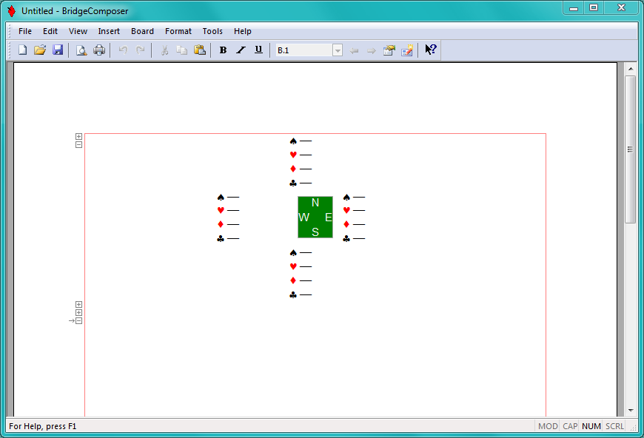This screenshot has width=644, height=438.
Task: Open the Format menu
Action: point(178,31)
